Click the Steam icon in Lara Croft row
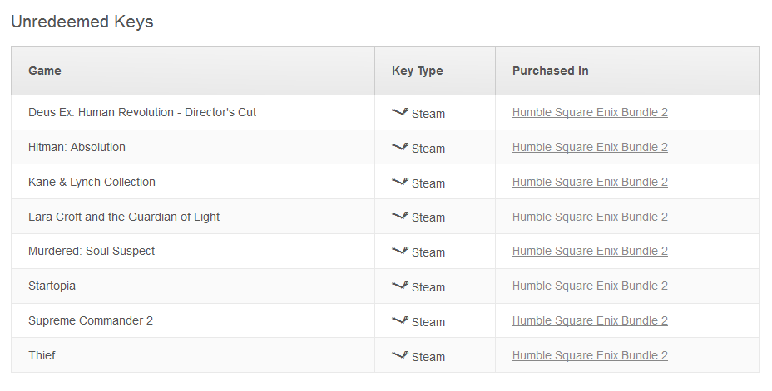The height and width of the screenshot is (391, 772). [400, 216]
